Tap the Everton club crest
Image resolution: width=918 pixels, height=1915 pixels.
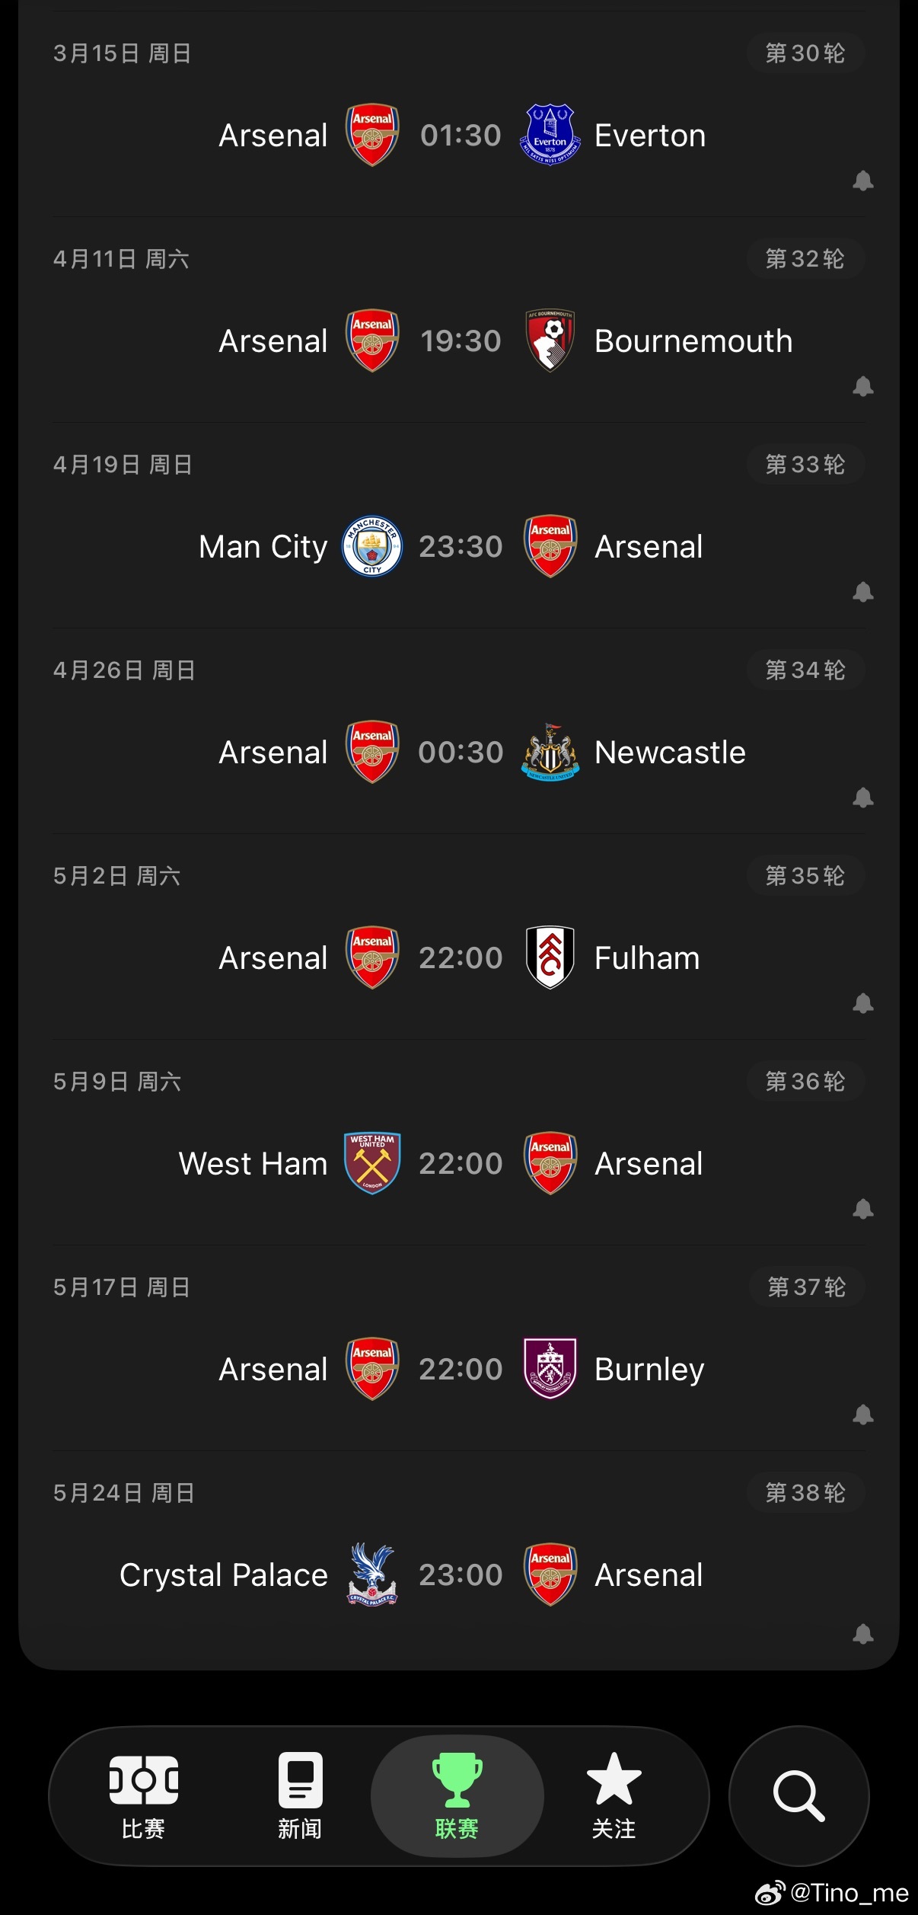click(550, 135)
